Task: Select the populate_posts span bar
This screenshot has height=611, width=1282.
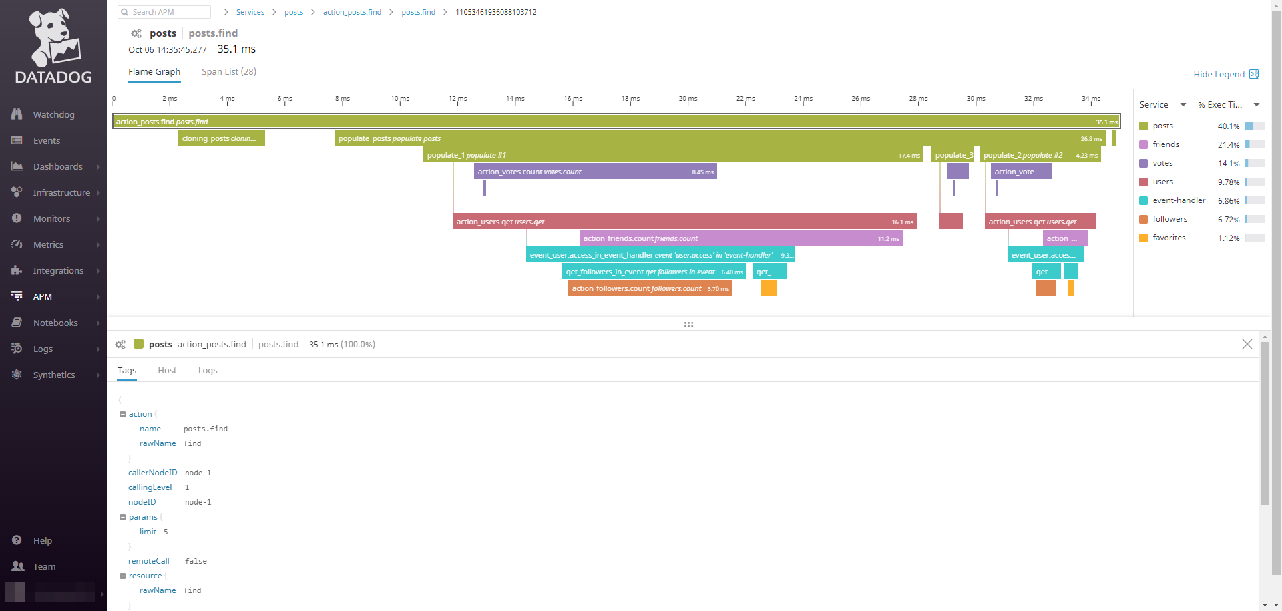Action: click(720, 138)
